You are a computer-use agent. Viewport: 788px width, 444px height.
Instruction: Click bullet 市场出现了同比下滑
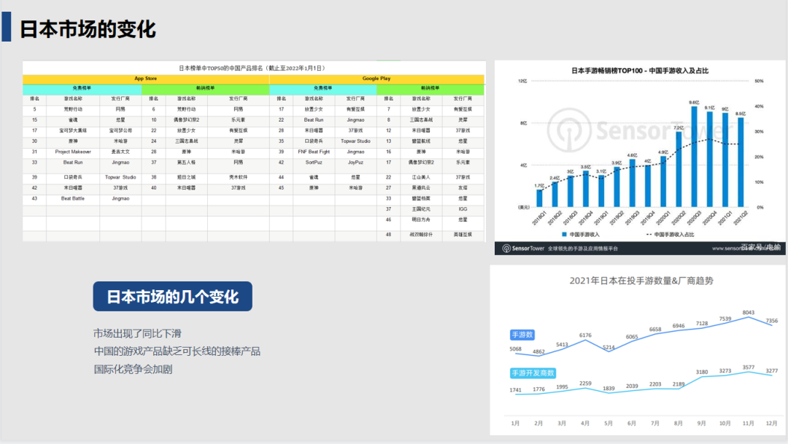[137, 333]
